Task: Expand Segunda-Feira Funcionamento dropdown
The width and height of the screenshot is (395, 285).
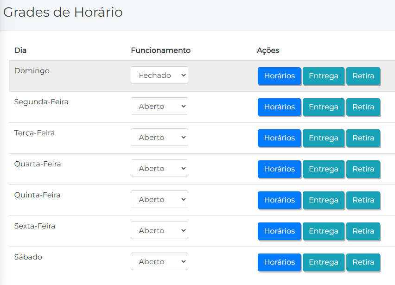Action: (159, 106)
